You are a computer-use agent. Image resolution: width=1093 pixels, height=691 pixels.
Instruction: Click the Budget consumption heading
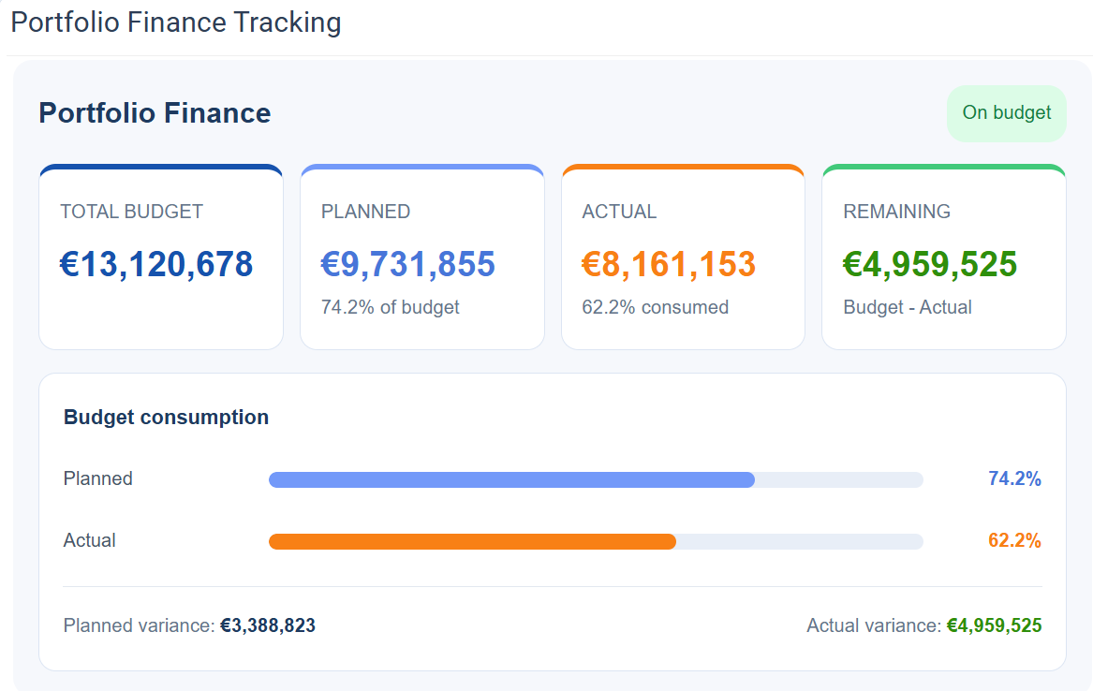[166, 418]
